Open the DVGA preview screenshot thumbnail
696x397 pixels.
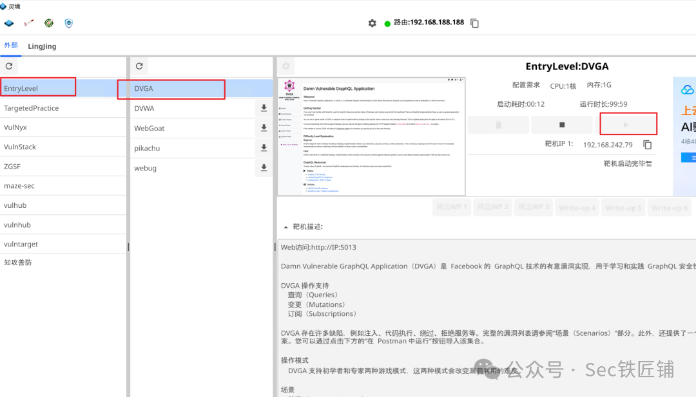tap(371, 136)
